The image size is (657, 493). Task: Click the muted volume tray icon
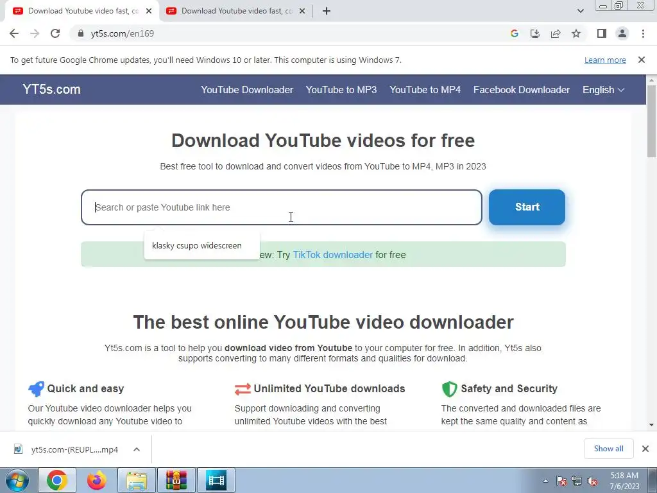coord(592,481)
